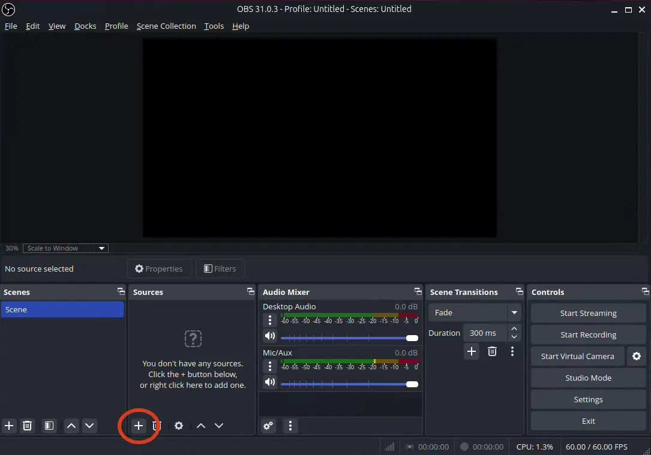Screen dimensions: 651x455
Task: Mute Desktop Audio speaker icon
Action: coord(270,336)
